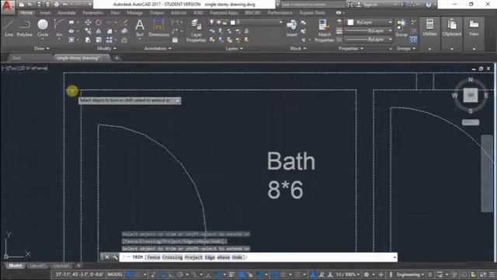This screenshot has width=497, height=280.
Task: Choose eRase option in TRIM command line
Action: point(223,257)
